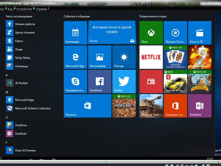Screen dimensions: 221x166
Task: Open the Age of Empires Castle Siege tile
Action: (200, 81)
